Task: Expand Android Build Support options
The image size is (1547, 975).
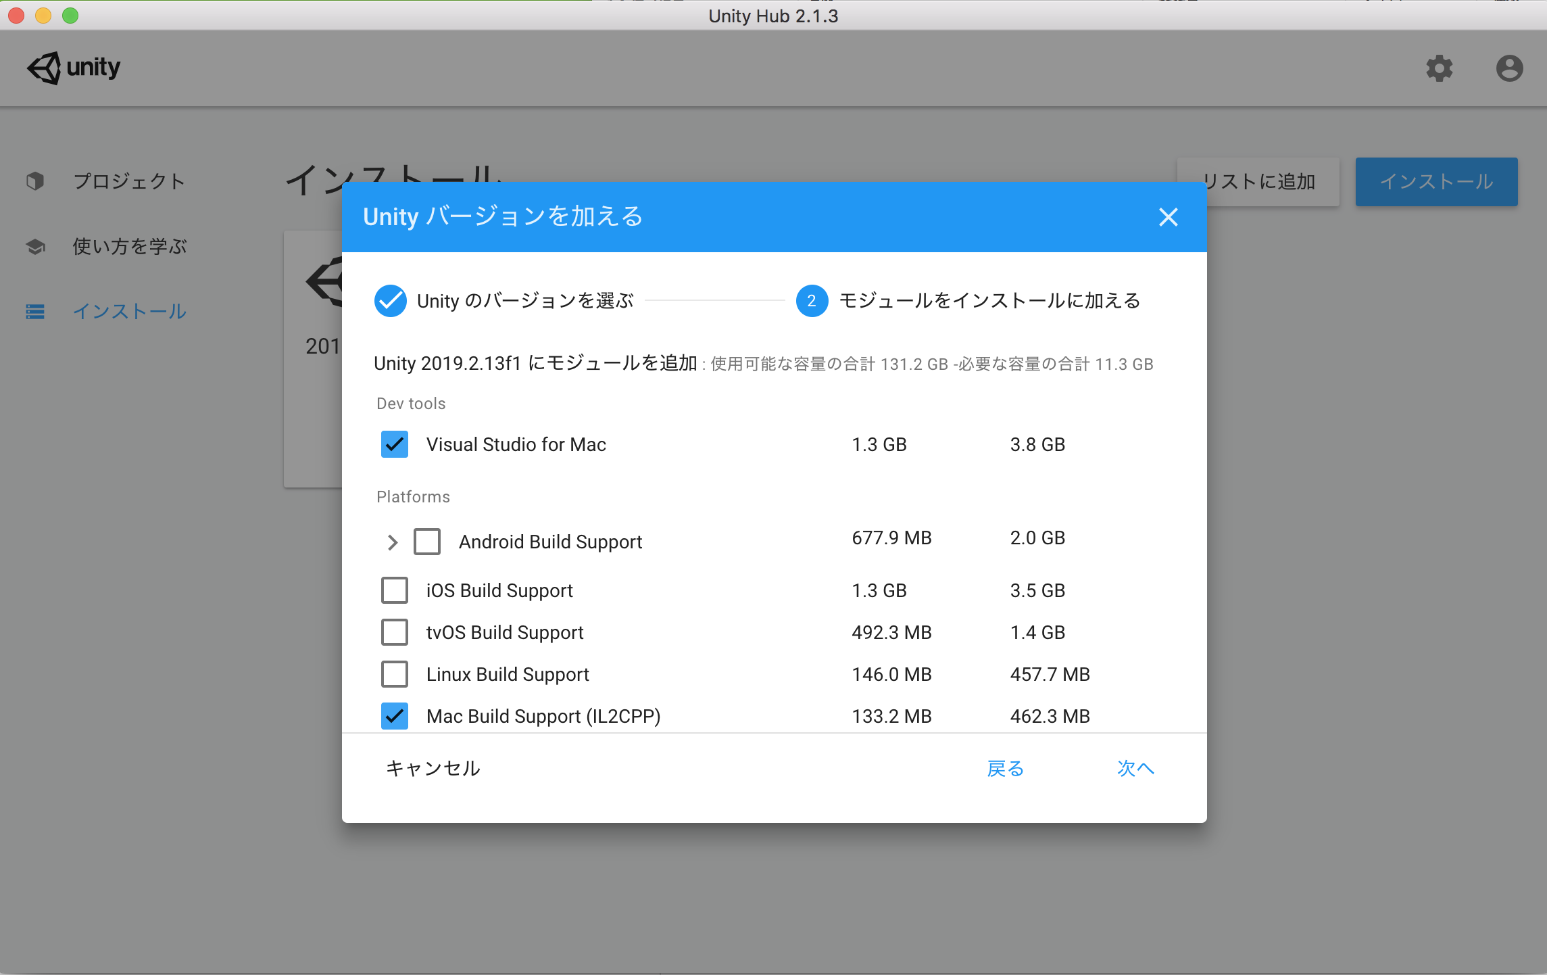Action: click(x=391, y=541)
